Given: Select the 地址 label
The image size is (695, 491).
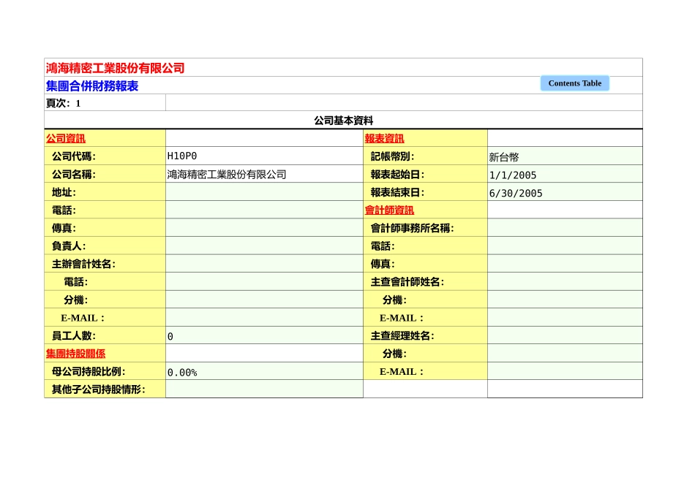Looking at the screenshot, I should click(x=64, y=192).
